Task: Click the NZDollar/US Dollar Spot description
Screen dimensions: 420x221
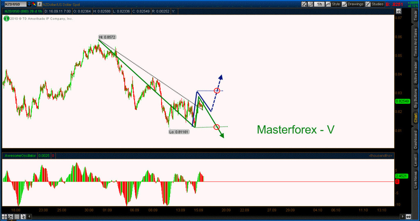Action: click(62, 5)
